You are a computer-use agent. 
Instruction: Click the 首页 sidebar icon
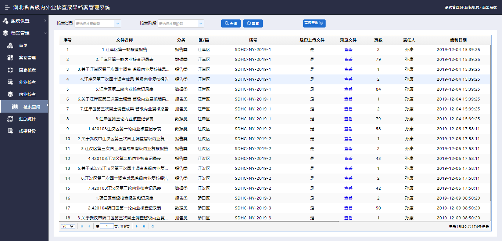(x=10, y=45)
